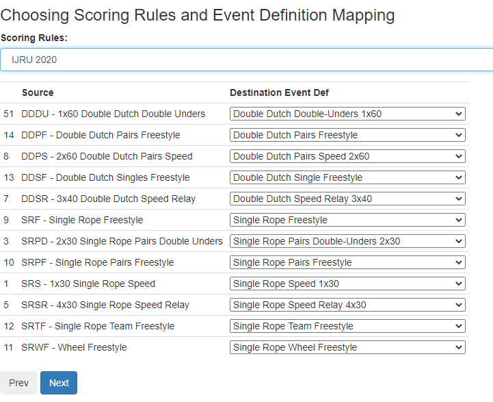Click the Source column header
Screen dimensions: 493x402
coord(38,93)
